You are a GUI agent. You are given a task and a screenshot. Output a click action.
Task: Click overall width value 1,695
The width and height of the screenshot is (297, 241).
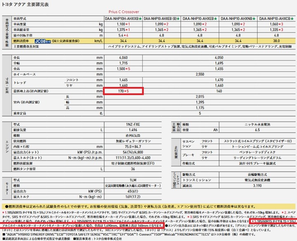[219, 63]
